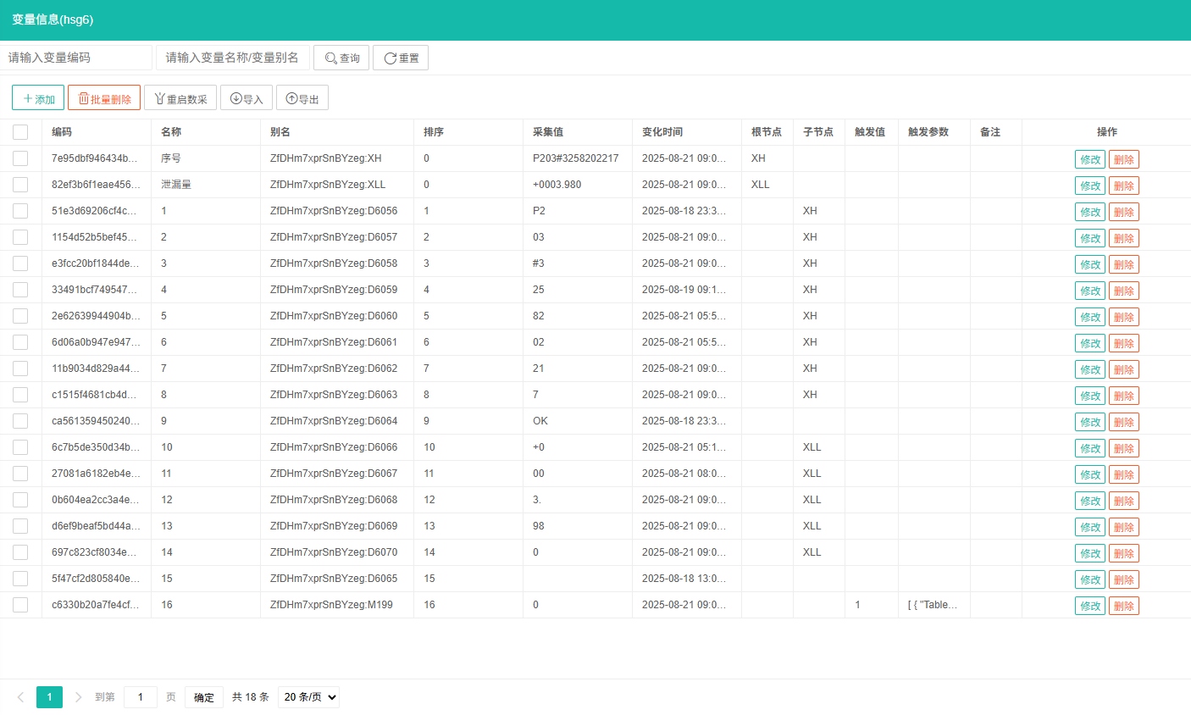Click the trigger parameter cell [{"Table...

[933, 605]
